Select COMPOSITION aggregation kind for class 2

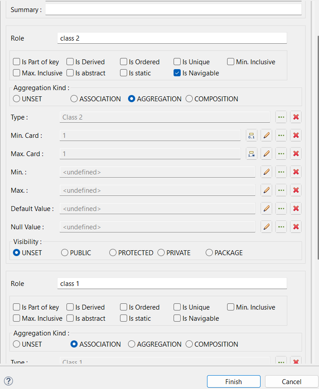click(189, 99)
